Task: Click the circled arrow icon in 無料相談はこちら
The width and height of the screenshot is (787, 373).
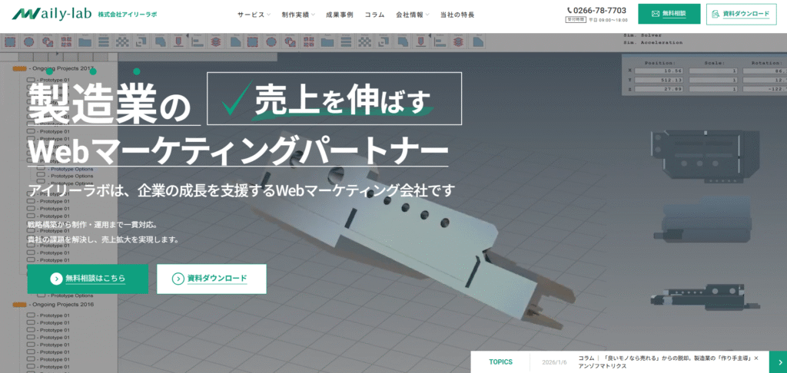Action: (56, 279)
